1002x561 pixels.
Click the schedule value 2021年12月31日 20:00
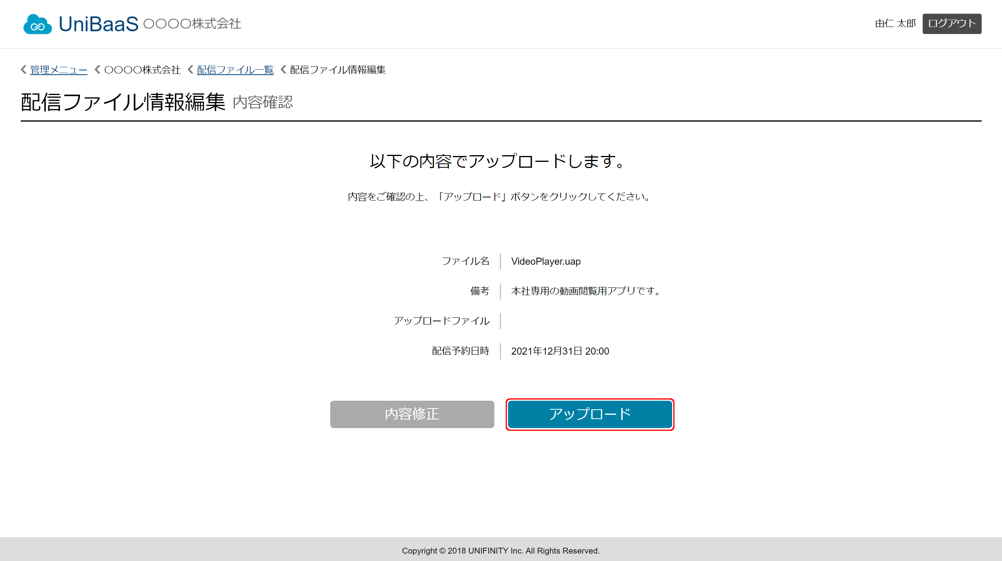click(560, 351)
